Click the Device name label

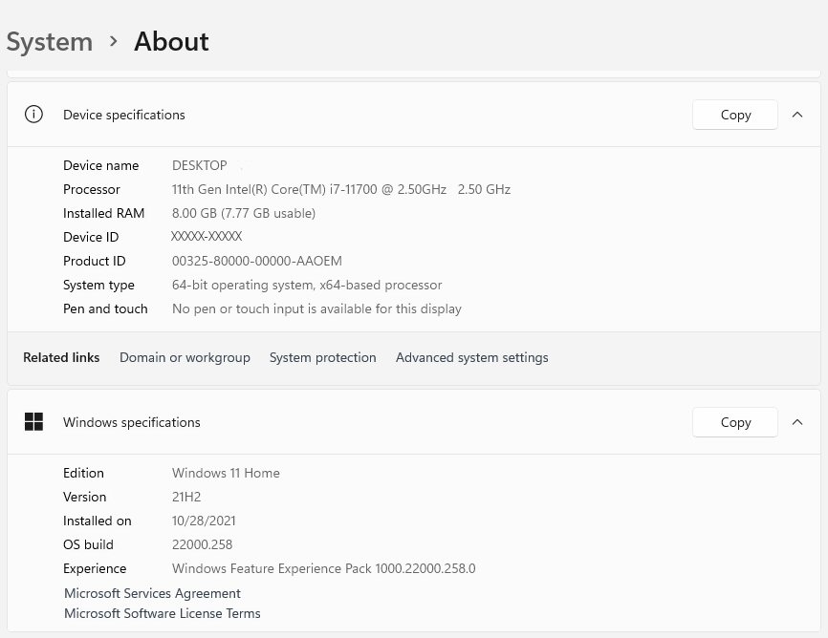pos(100,165)
